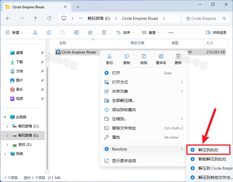Choose 复制文件地址 in the context menu
This screenshot has height=182, width=233.
144,128
